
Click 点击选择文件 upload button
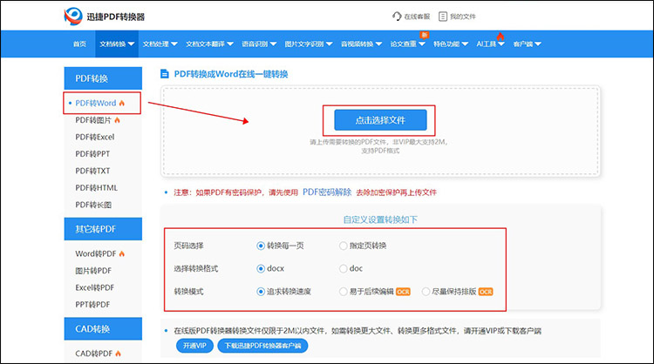pyautogui.click(x=380, y=120)
